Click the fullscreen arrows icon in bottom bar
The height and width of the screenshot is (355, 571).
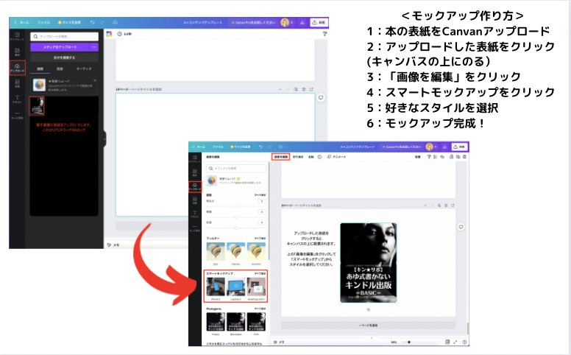[455, 342]
